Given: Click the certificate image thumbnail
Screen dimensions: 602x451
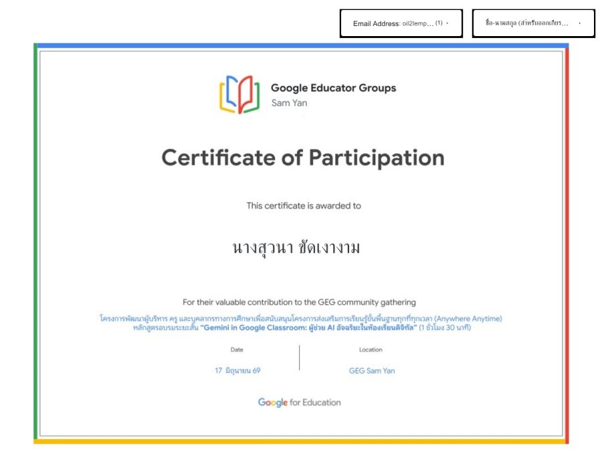Looking at the screenshot, I should coord(301,243).
